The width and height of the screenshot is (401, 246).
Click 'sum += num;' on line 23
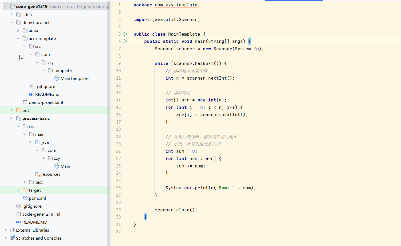coord(191,166)
